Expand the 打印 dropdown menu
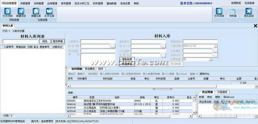Image resolution: width=258 pixels, height=124 pixels. point(6,31)
